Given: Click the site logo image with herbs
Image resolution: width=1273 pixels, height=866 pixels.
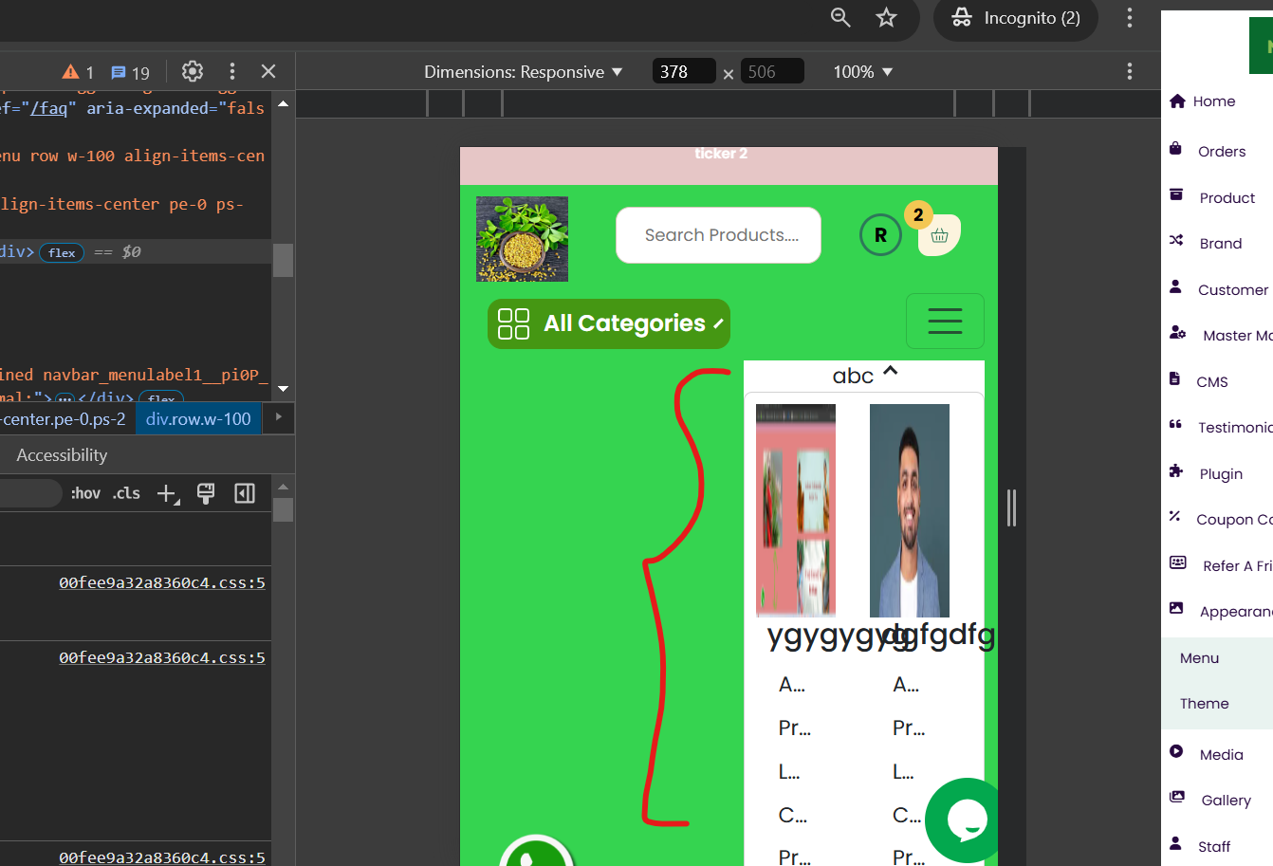Looking at the screenshot, I should 522,239.
